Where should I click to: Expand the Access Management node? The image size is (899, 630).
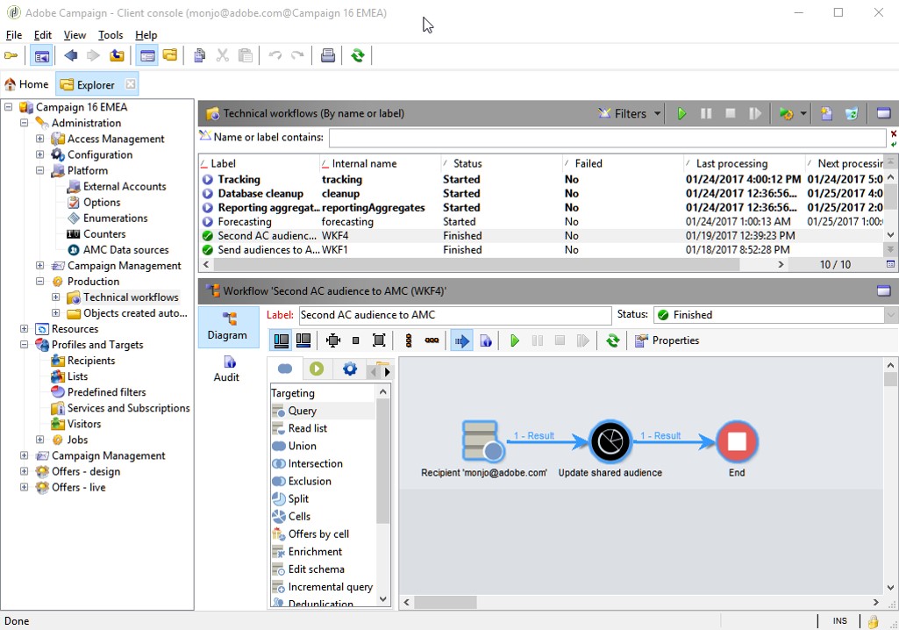point(39,139)
